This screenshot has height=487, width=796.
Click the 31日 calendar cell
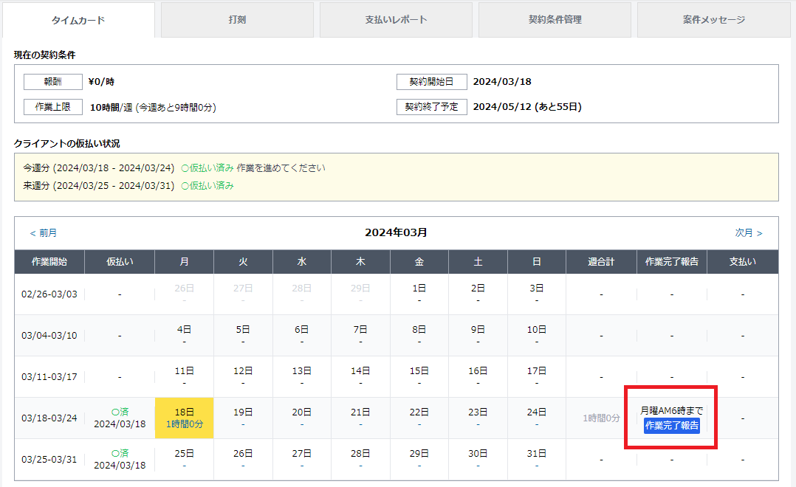point(537,453)
